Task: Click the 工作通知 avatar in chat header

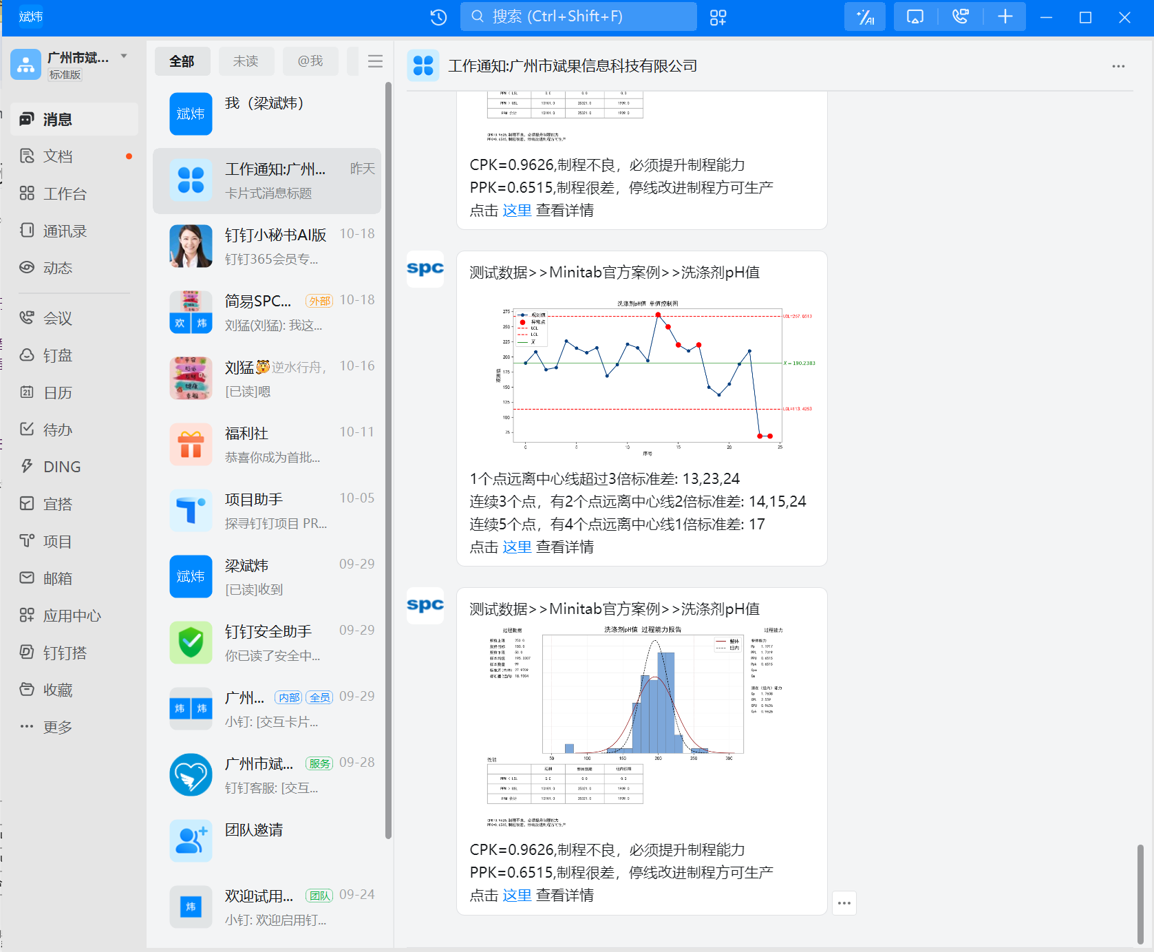Action: (423, 66)
